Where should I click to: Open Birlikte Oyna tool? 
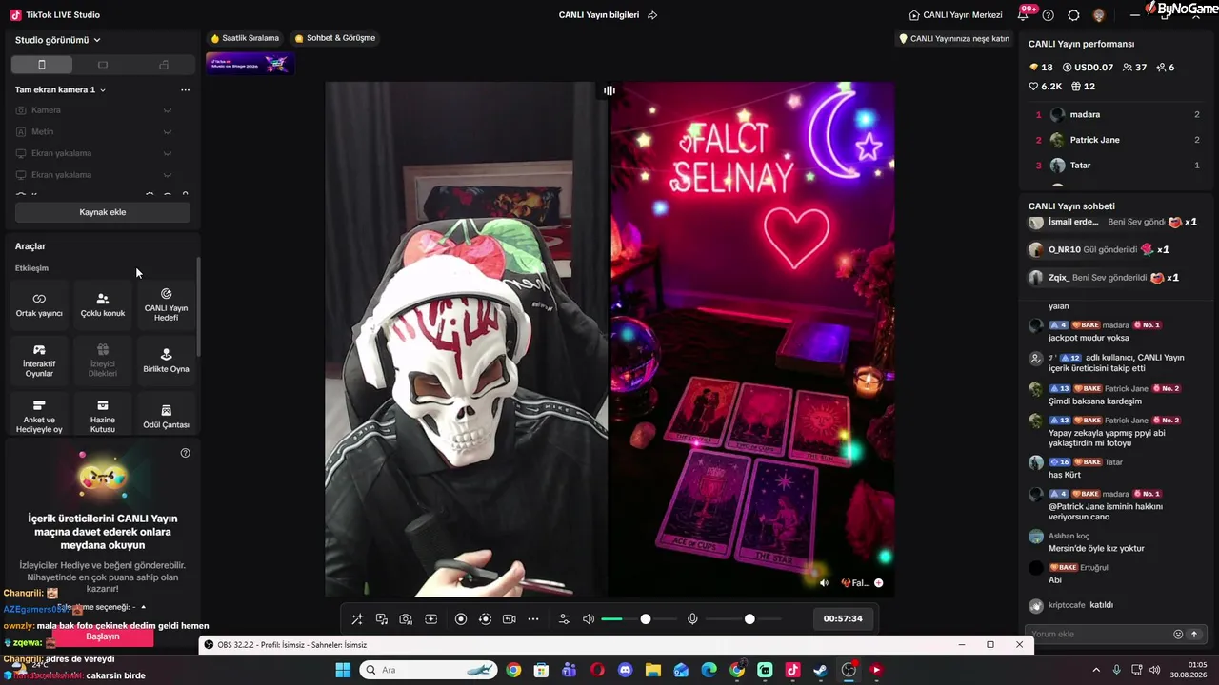166,361
